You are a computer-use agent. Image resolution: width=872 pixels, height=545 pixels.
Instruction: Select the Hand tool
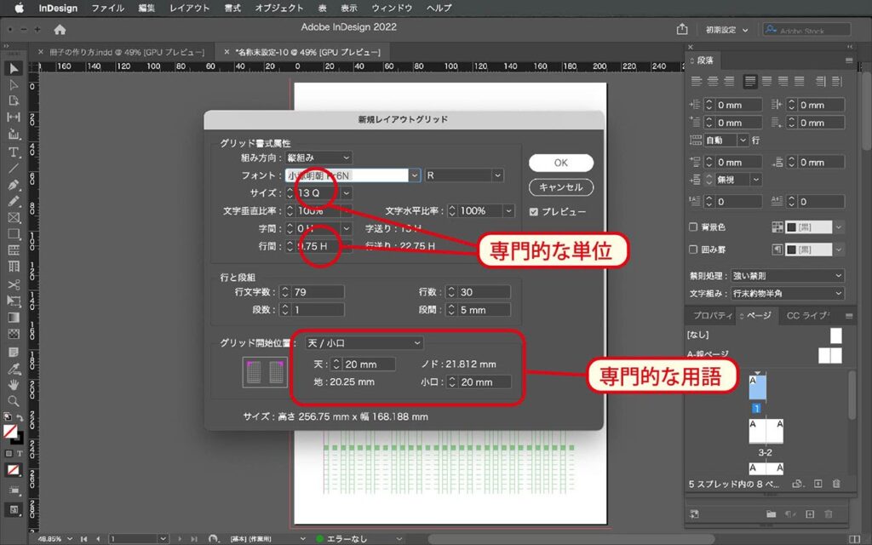[14, 384]
